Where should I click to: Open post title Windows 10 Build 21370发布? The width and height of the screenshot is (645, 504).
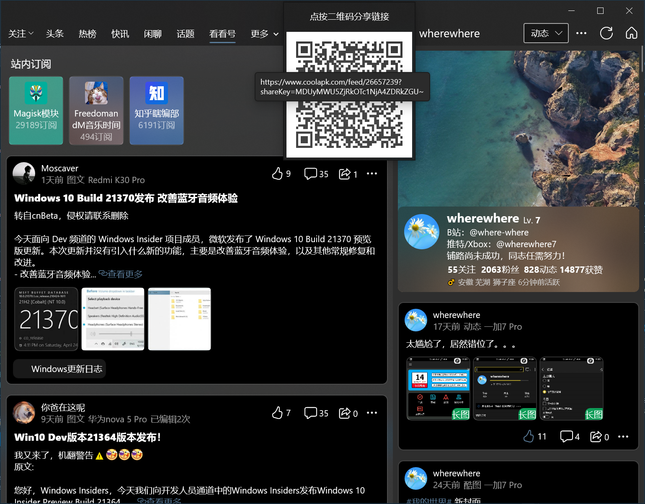[126, 198]
